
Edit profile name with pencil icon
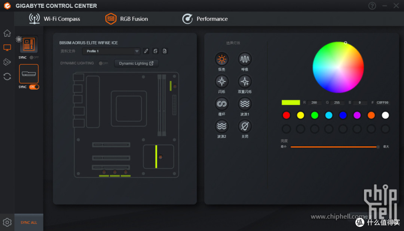[x=146, y=51]
